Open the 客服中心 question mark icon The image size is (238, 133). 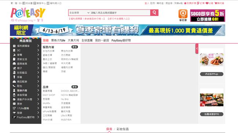pos(35,3)
